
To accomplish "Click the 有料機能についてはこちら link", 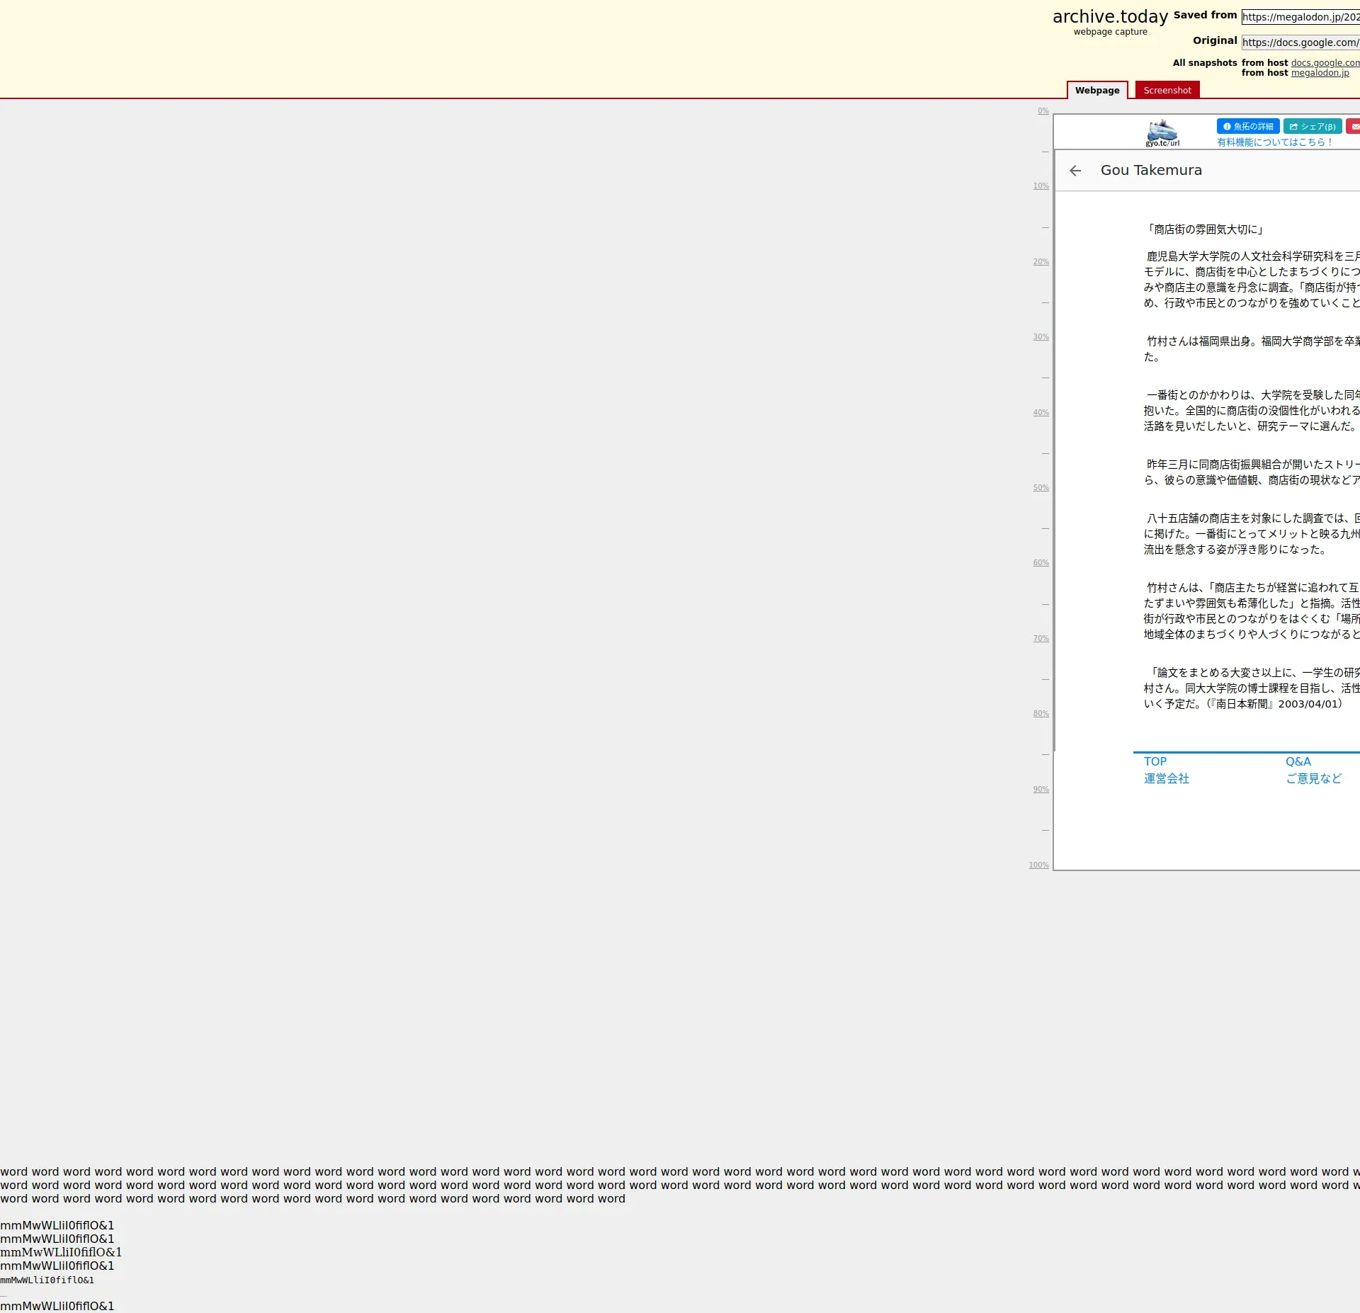I will pyautogui.click(x=1274, y=142).
